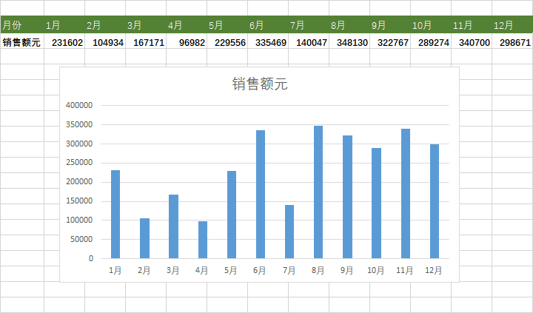This screenshot has width=533, height=313.
Task: Select the 8月 header cell
Action: click(349, 25)
